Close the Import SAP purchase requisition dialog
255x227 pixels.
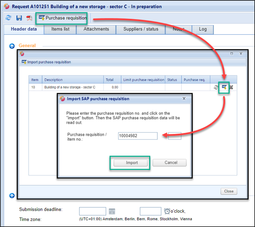(x=184, y=99)
